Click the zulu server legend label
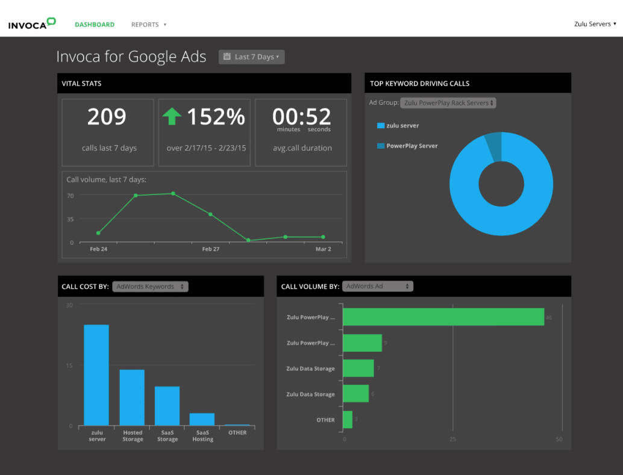623x475 pixels. click(x=402, y=125)
